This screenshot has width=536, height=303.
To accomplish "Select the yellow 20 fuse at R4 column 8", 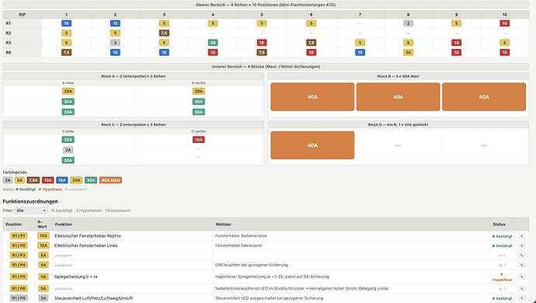I will tap(408, 52).
